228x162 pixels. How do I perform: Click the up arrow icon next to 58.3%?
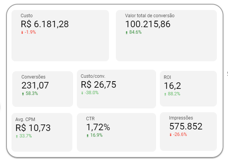pos(23,94)
